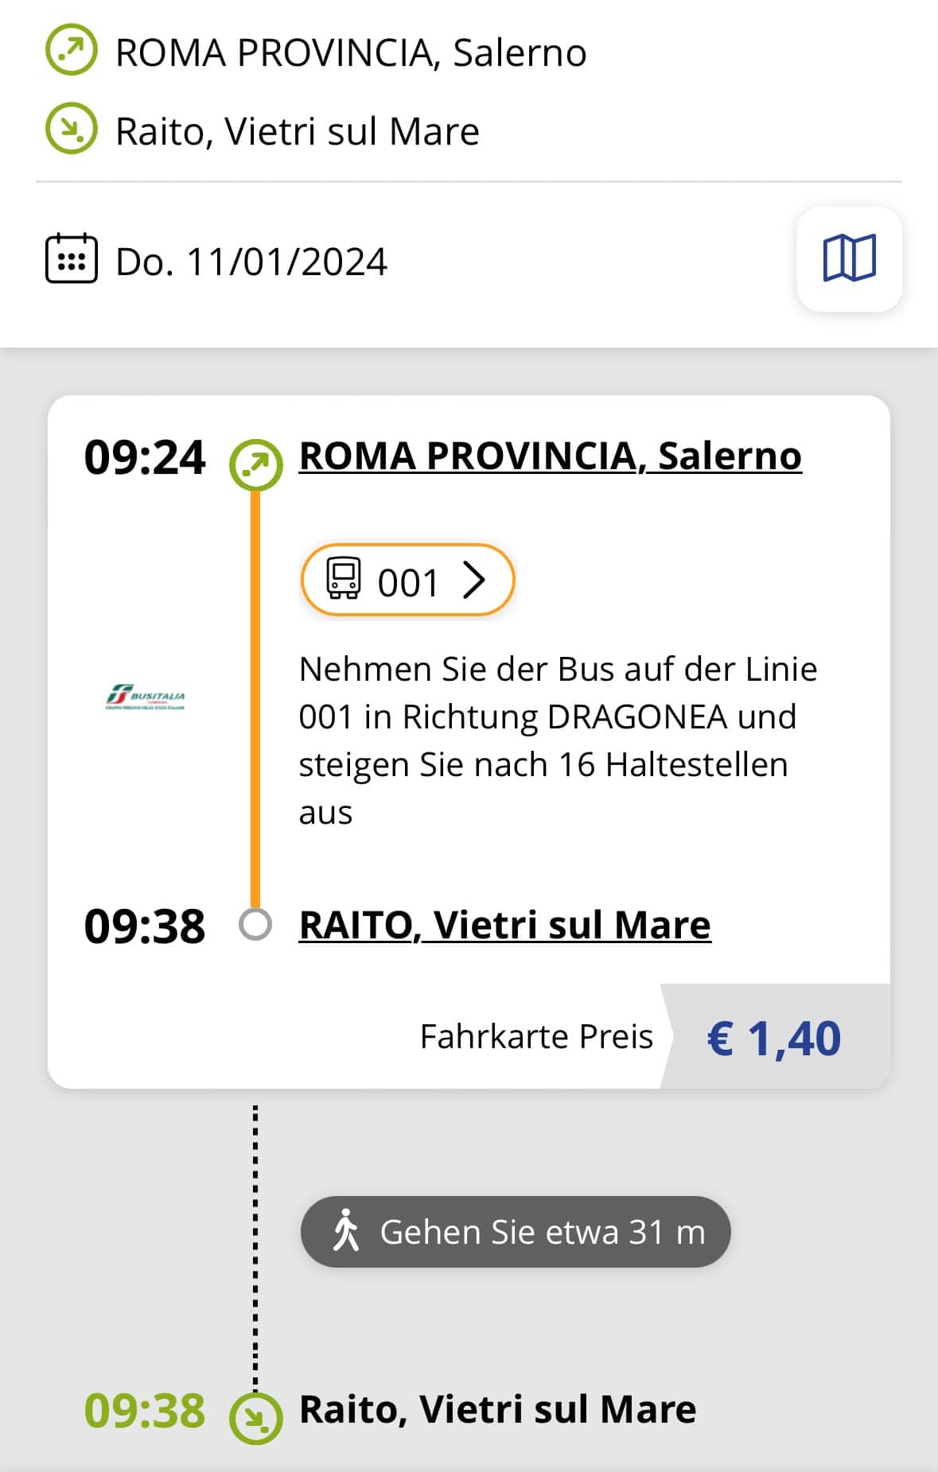Image resolution: width=938 pixels, height=1472 pixels.
Task: Select the Fahrkarte Preis label
Action: 536,1036
